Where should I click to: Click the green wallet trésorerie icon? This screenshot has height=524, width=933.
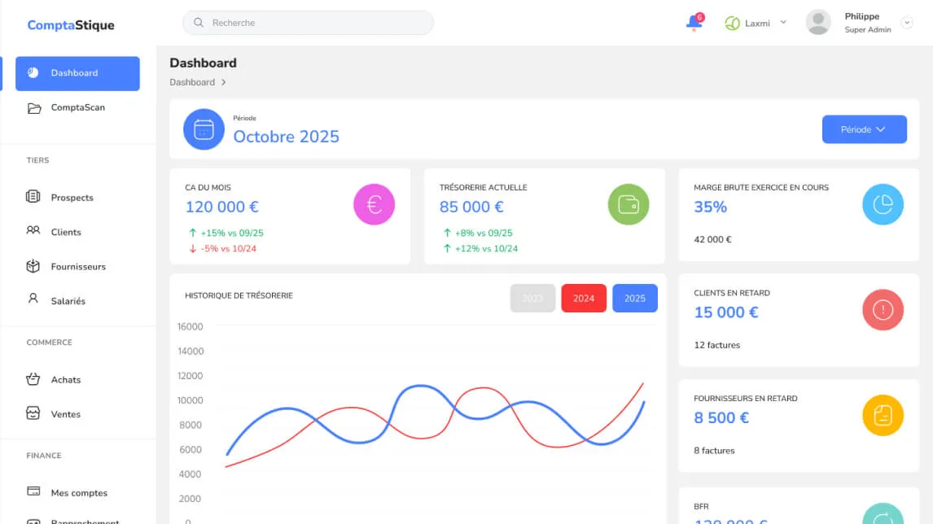[629, 204]
